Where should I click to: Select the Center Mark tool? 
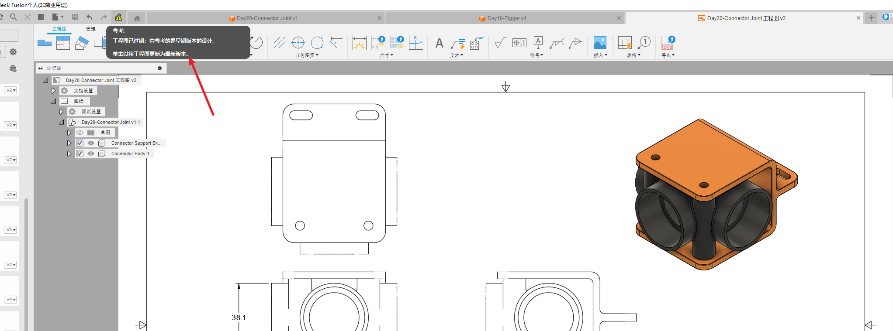(298, 43)
